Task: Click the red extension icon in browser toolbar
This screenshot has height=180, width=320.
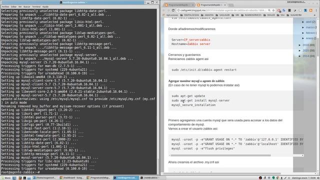Action: 279,10
